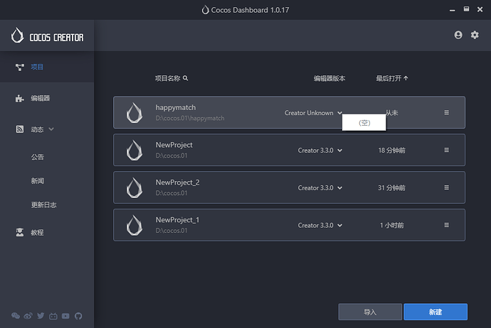Open the hamburger menu for NewProject_2

[447, 187]
